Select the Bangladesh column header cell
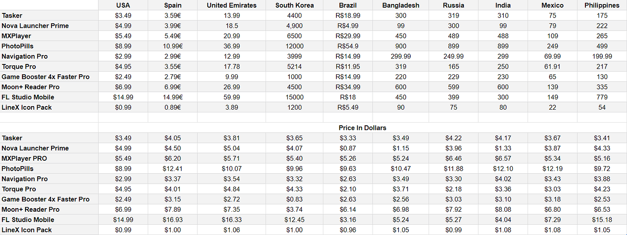The width and height of the screenshot is (627, 235). 401,5
